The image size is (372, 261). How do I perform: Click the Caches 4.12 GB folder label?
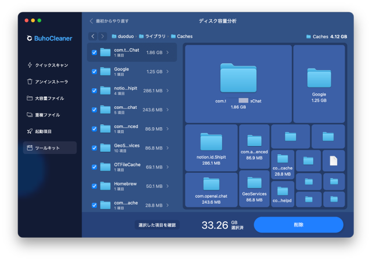pyautogui.click(x=327, y=37)
